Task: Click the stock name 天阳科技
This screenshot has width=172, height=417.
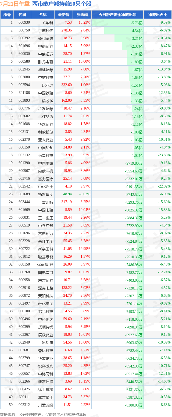Action: tap(46, 296)
